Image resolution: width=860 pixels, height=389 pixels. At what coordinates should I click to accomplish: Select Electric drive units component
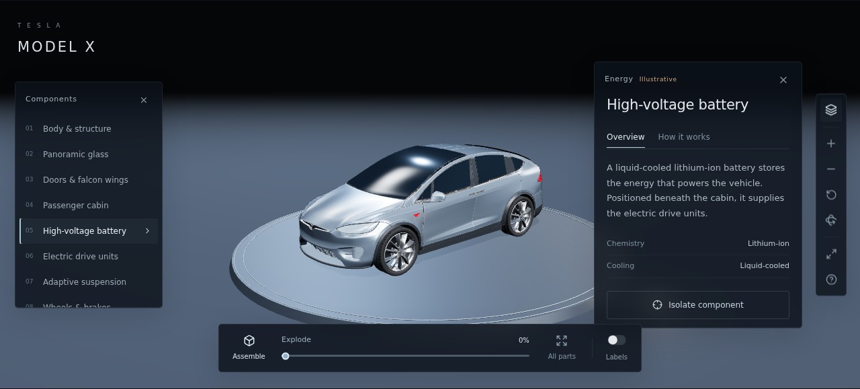coord(89,257)
